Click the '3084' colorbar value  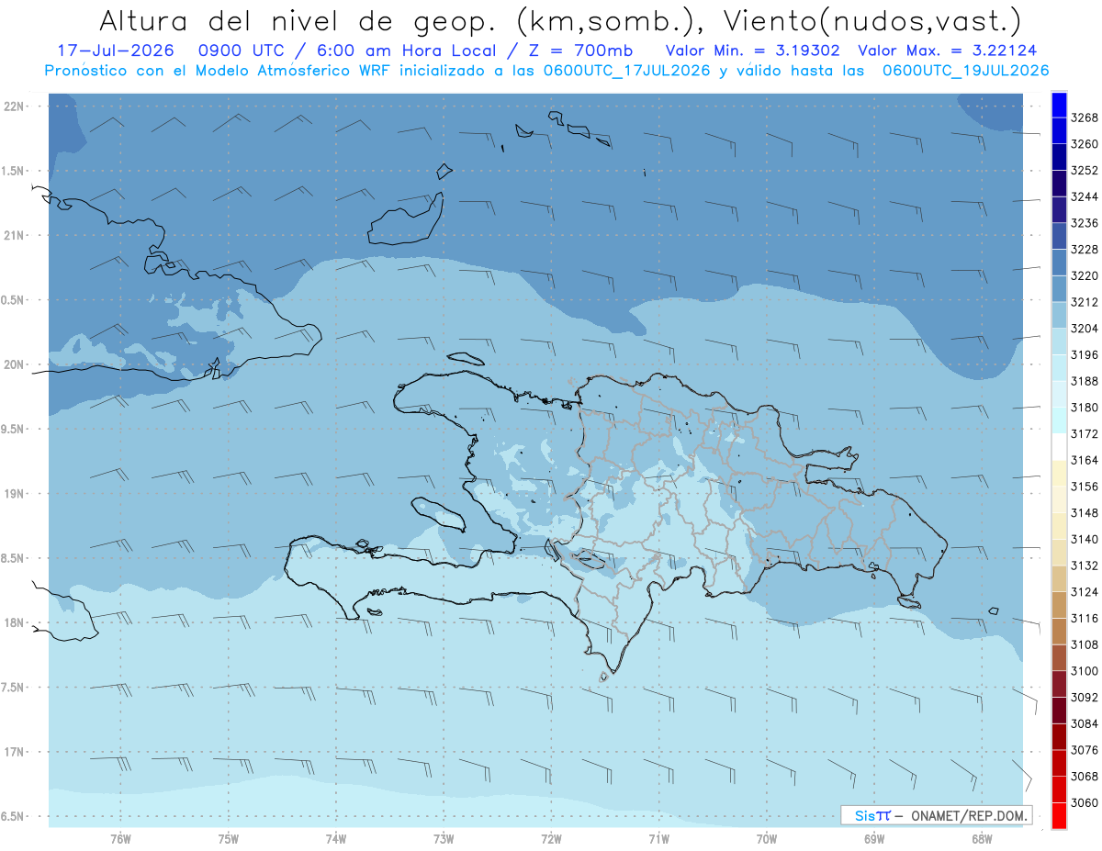pos(1085,724)
